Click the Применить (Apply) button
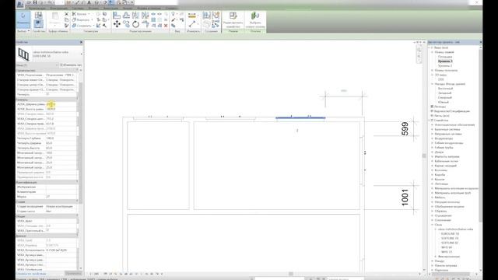 (x=73, y=273)
